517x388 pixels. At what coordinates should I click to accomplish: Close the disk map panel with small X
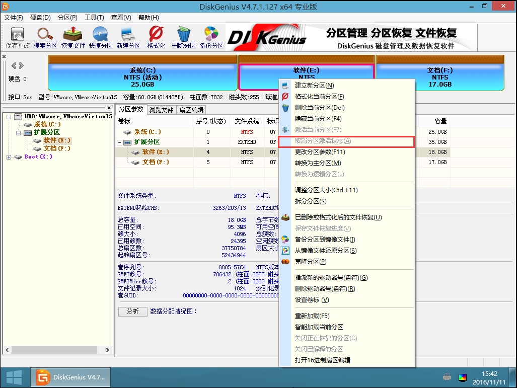click(x=4, y=57)
